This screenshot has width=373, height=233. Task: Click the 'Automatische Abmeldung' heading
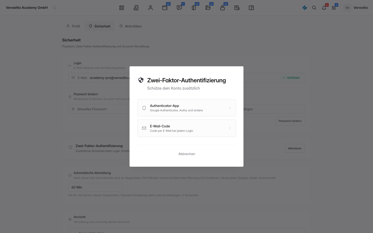92,173
